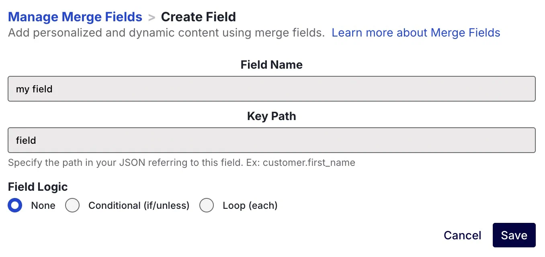This screenshot has width=545, height=257.
Task: Click the customer.first_name example text
Action: coord(309,163)
